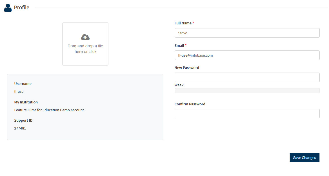Viewport: 329px width, 176px height.
Task: Click the Username label
Action: [x=23, y=84]
